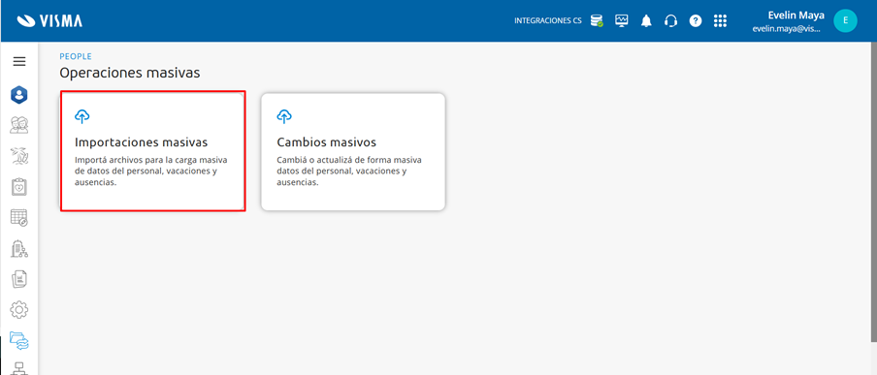877x375 pixels.
Task: Open the Cambios masivos card
Action: (x=353, y=151)
